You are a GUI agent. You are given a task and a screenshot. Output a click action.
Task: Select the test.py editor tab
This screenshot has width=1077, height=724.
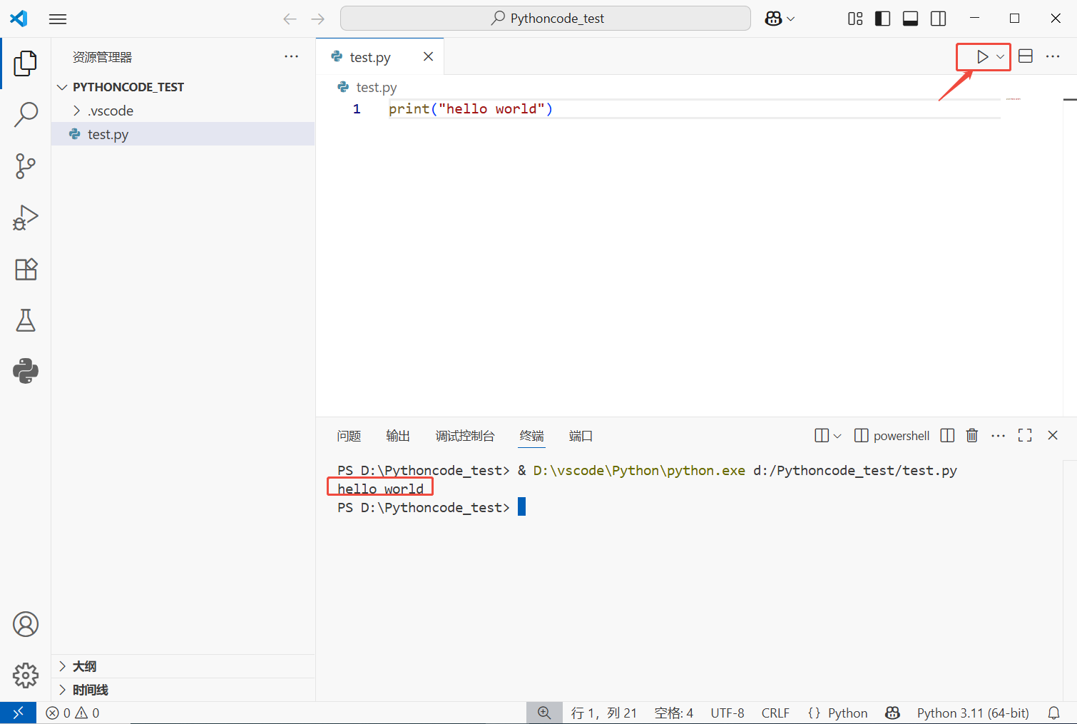pos(380,56)
